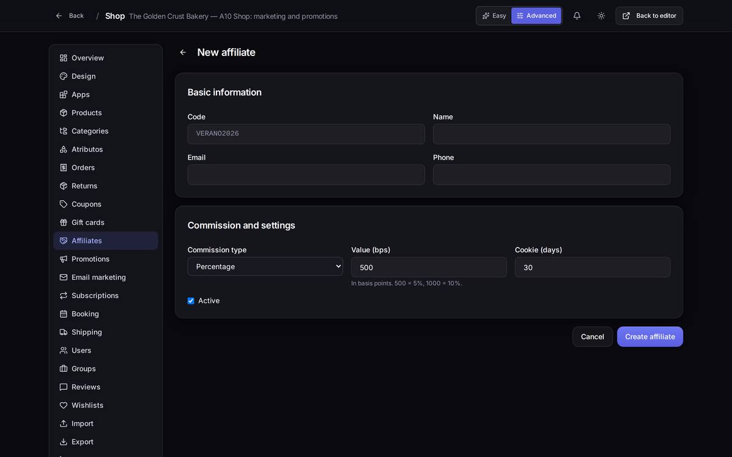Open Subscriptions in the sidebar

tap(106, 296)
